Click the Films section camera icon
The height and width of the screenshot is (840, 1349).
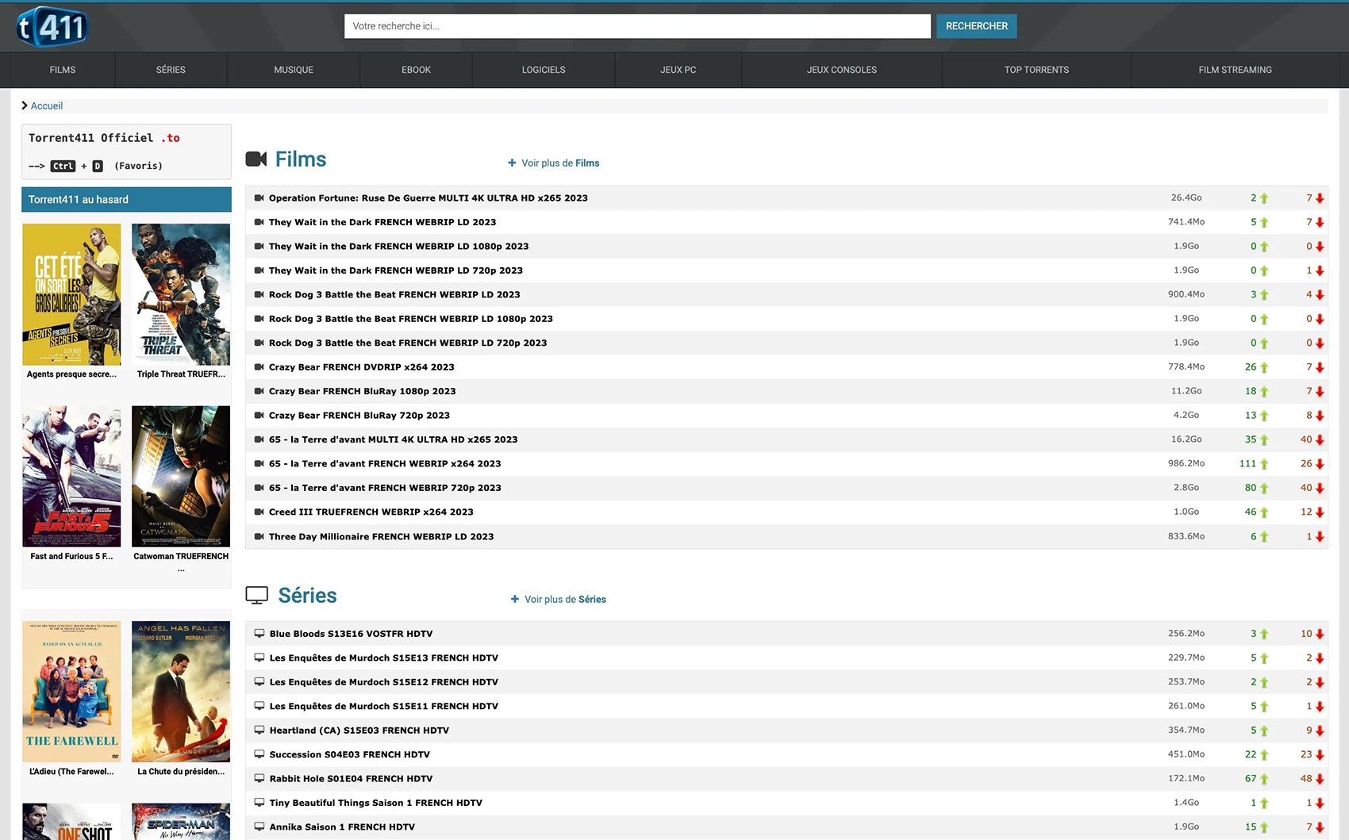[256, 159]
